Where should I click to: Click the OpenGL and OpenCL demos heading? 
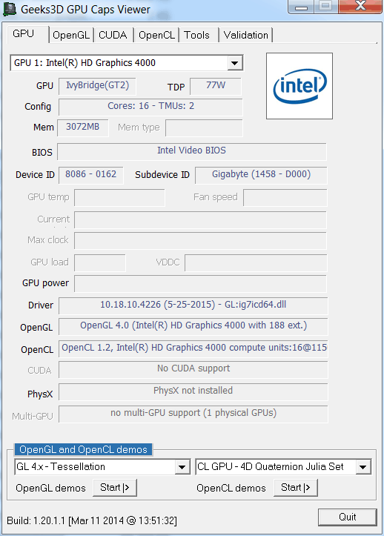click(x=83, y=449)
